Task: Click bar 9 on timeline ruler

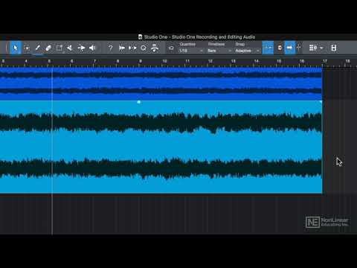Action: tap(141, 61)
